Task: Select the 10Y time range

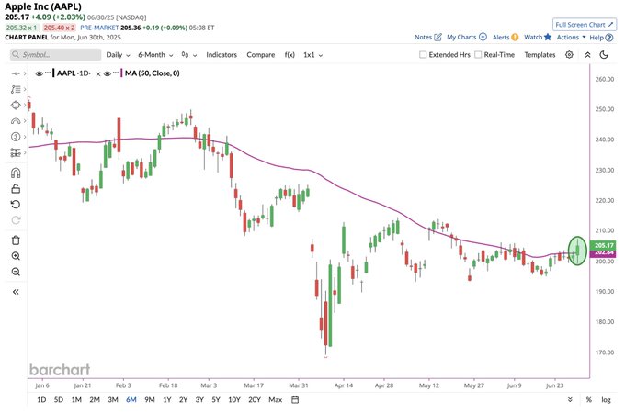Action: coord(234,400)
